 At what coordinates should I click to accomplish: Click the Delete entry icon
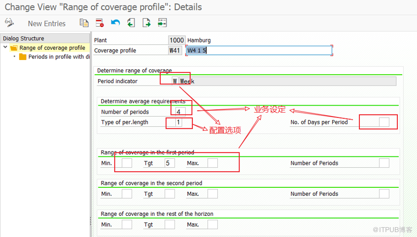[100, 23]
